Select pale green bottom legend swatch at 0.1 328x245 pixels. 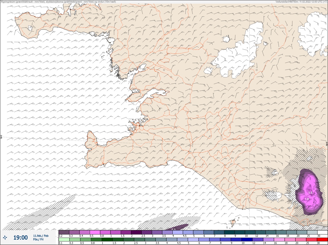pyautogui.click(x=64, y=240)
